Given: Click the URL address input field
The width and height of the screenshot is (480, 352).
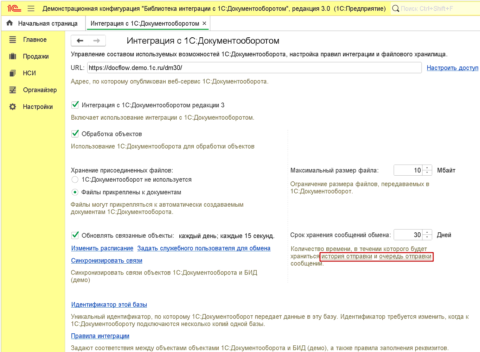Looking at the screenshot, I should (254, 68).
